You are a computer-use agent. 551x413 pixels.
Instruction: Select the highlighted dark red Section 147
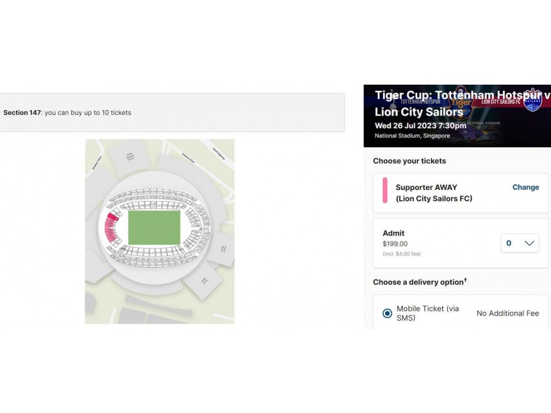(x=113, y=216)
